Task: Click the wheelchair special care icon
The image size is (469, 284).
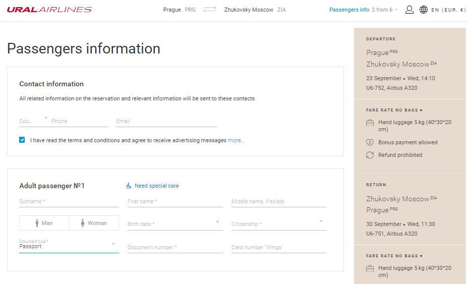Action: pos(129,186)
